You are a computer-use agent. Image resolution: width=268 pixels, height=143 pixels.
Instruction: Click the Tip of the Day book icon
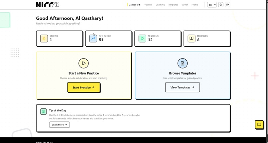click(x=44, y=111)
